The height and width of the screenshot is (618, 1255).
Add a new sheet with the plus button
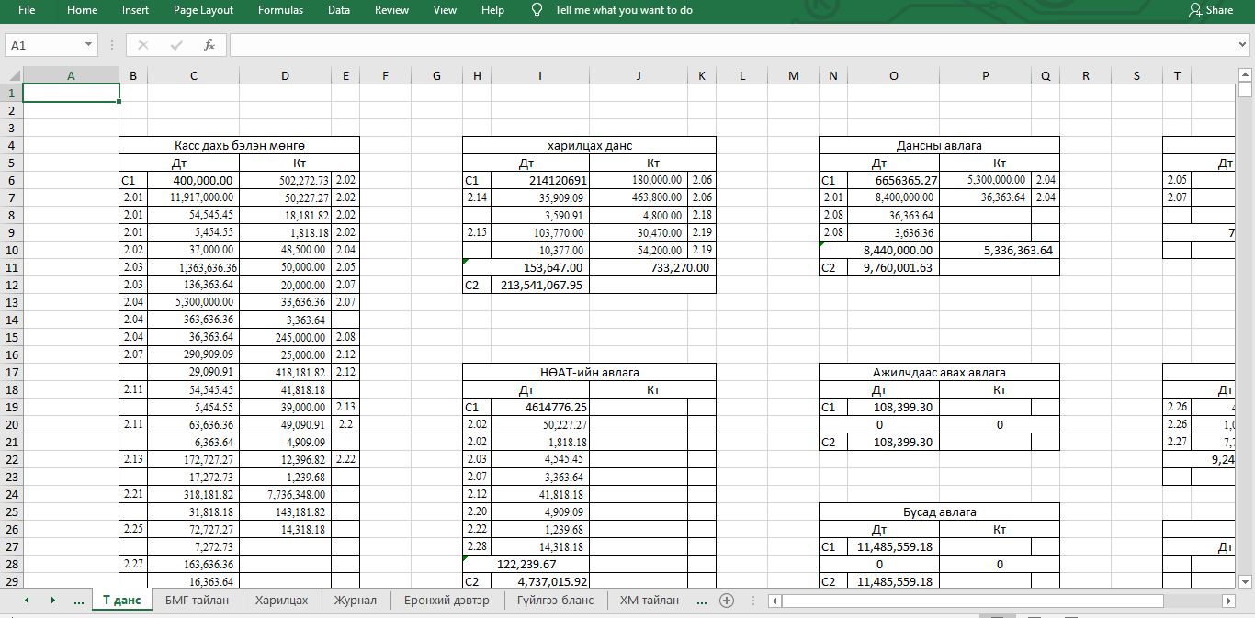click(727, 601)
